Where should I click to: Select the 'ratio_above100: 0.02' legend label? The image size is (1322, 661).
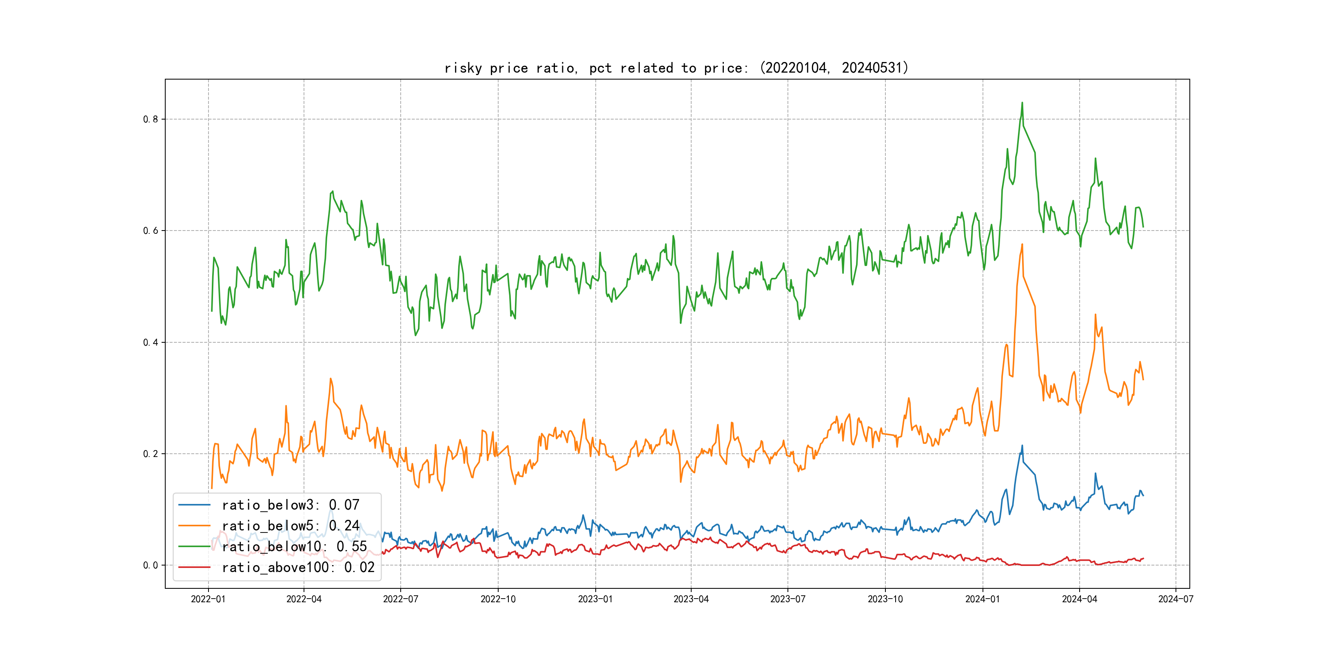[x=298, y=567]
